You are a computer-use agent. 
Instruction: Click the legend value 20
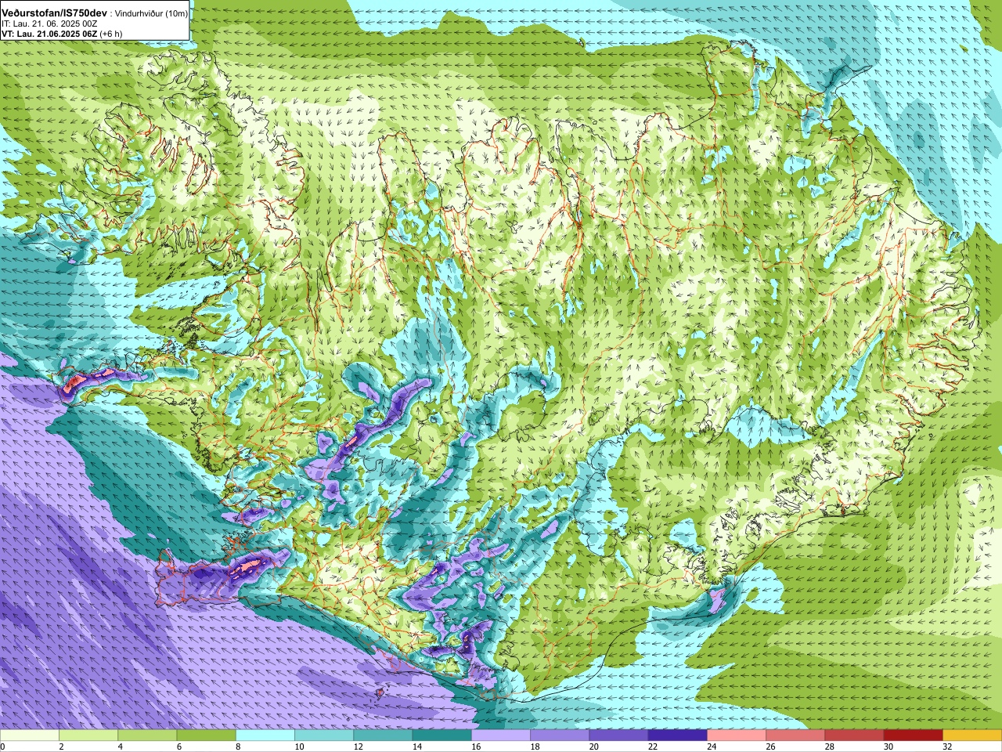click(x=594, y=747)
